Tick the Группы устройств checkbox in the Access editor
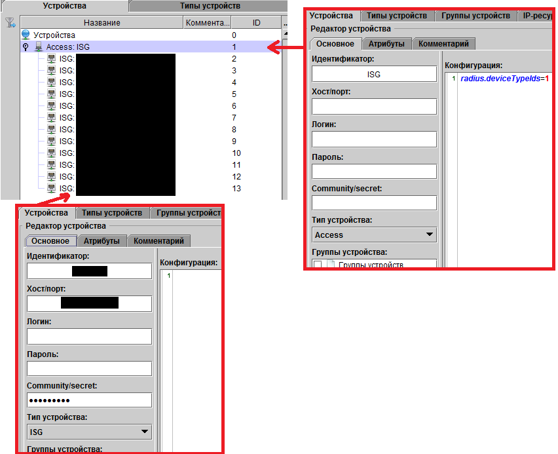 click(x=318, y=265)
